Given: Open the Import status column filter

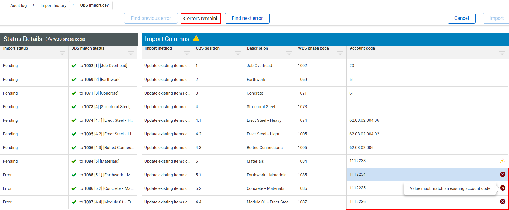Looking at the screenshot, I should pyautogui.click(x=62, y=53).
